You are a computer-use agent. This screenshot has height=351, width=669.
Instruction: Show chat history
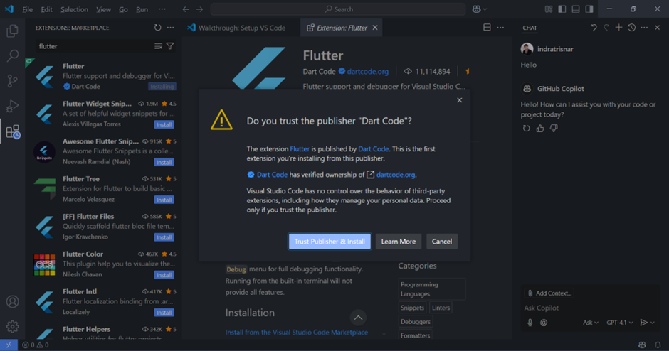[632, 27]
